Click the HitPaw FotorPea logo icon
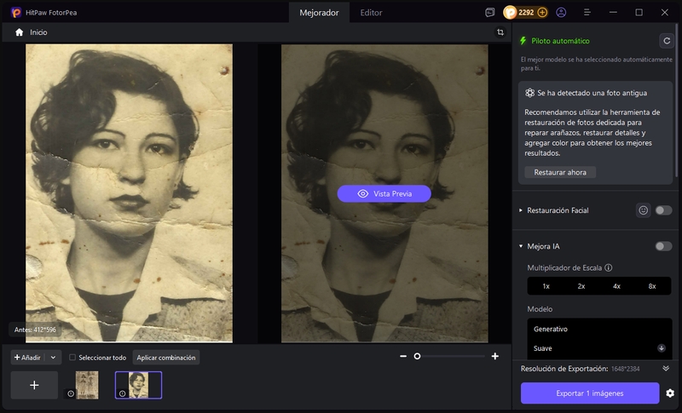682x413 pixels. click(x=16, y=13)
